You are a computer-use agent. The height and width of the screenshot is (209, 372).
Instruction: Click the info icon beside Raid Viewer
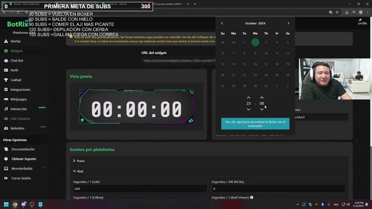252,197
